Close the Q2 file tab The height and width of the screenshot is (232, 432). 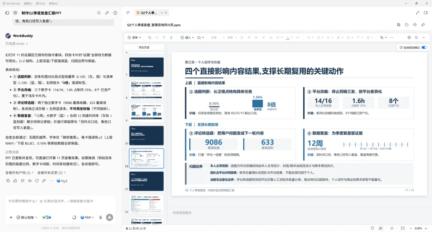point(166,13)
